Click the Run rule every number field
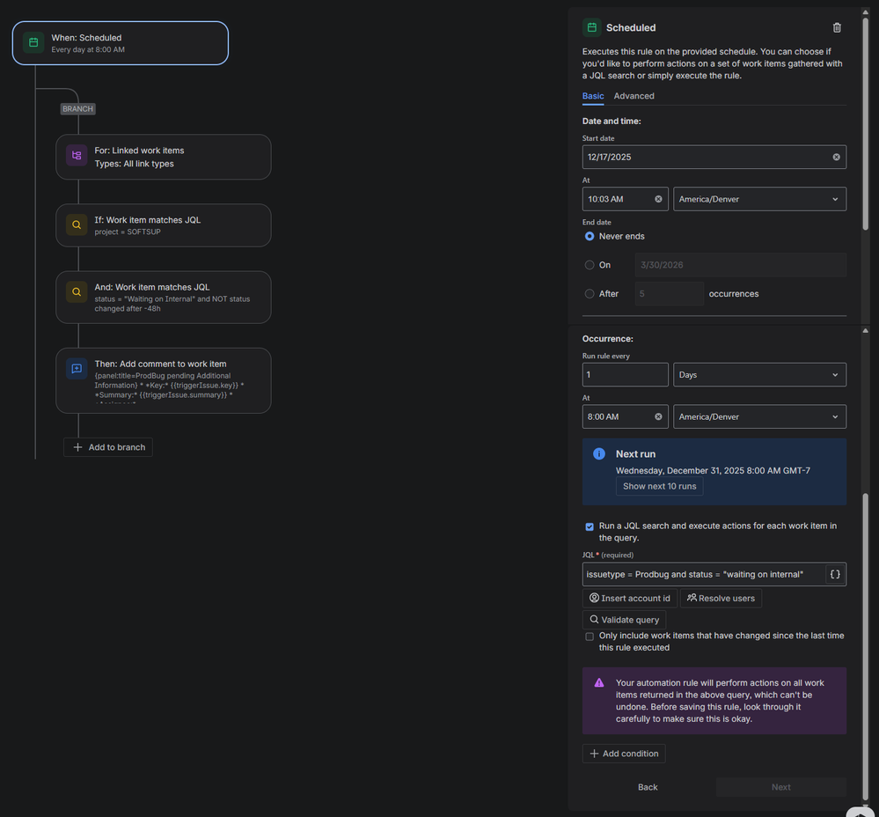The width and height of the screenshot is (879, 817). click(x=625, y=374)
